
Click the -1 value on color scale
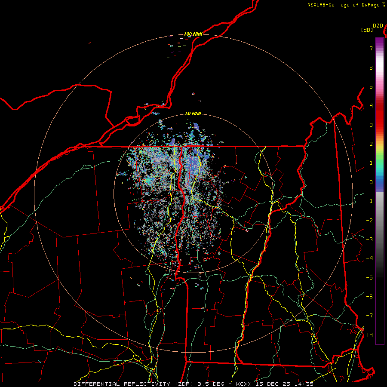tap(369, 201)
